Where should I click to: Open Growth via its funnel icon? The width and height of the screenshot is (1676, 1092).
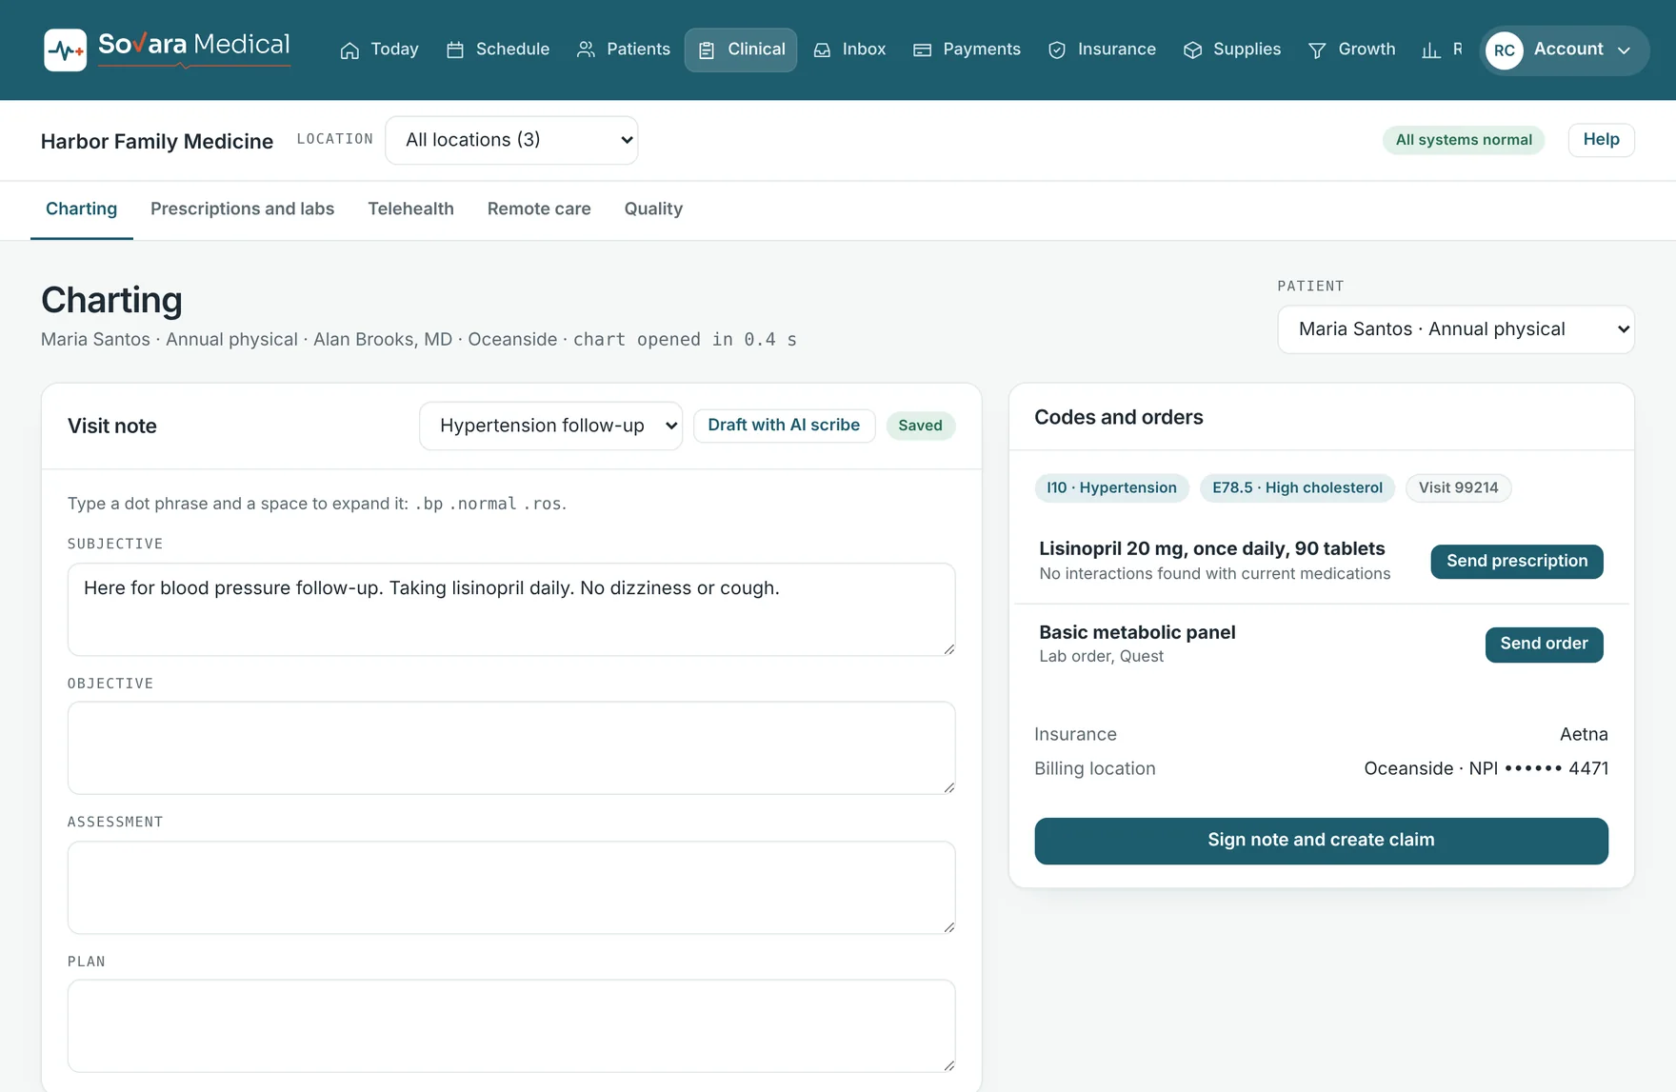(1317, 50)
